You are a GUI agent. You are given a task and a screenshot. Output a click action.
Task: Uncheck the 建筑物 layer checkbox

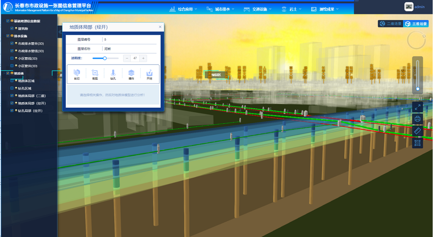coord(12,28)
